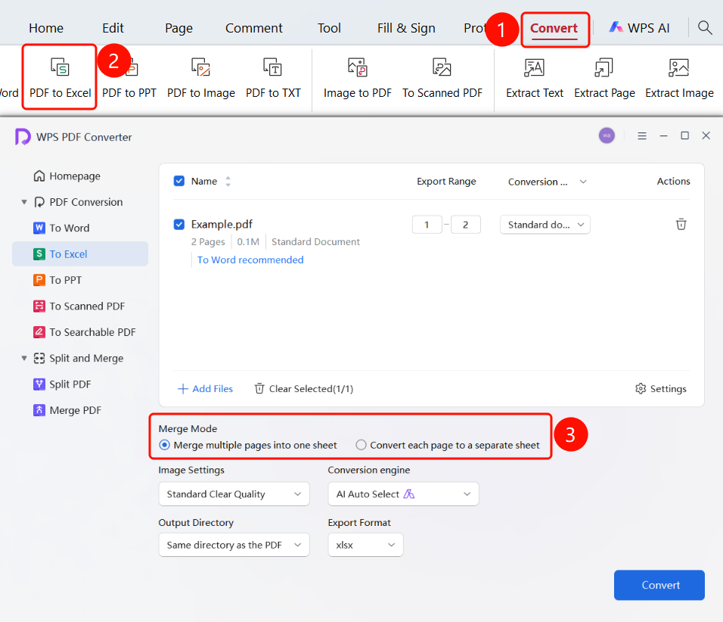The height and width of the screenshot is (622, 723).
Task: Open converter hamburger menu
Action: [x=642, y=135]
